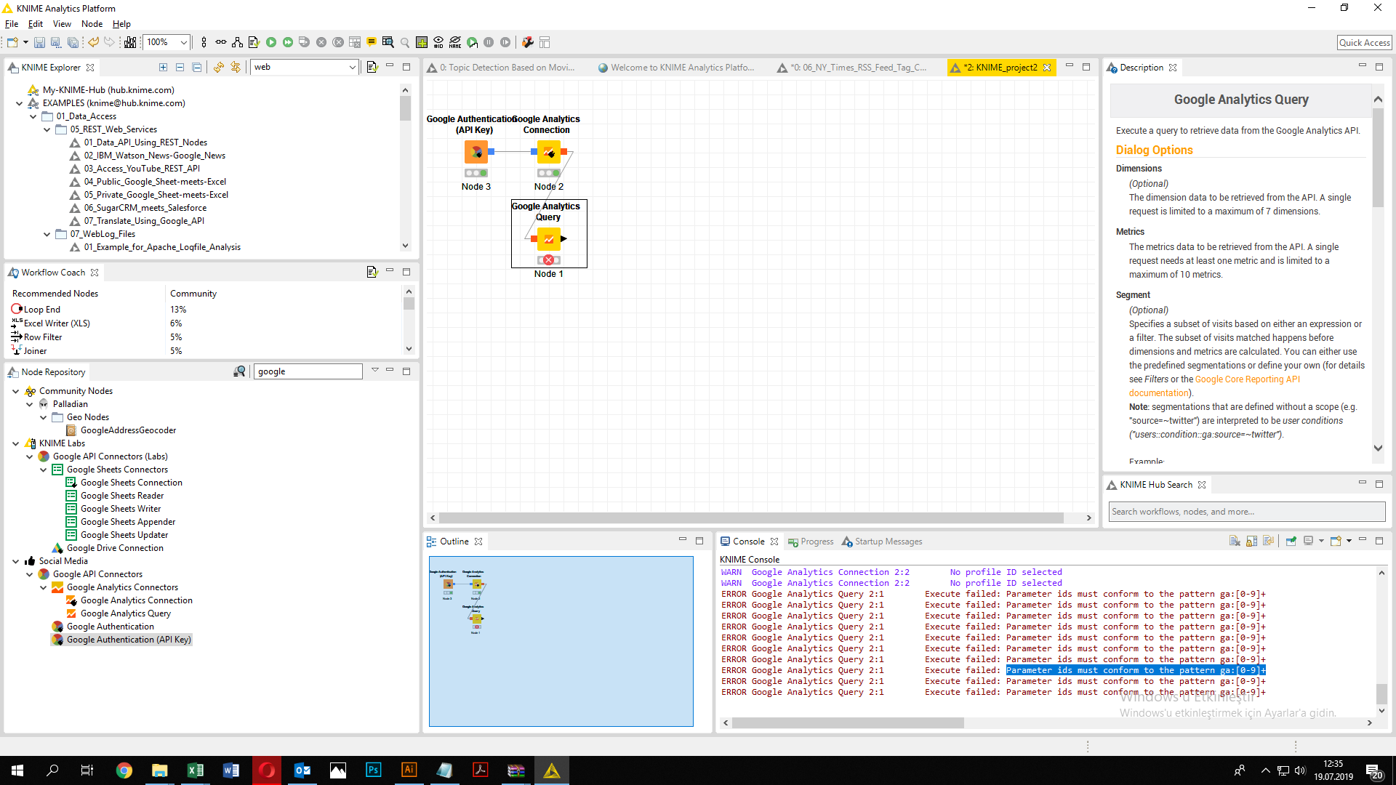Open the Node Repository view menu triangle
1396x785 pixels.
(375, 370)
